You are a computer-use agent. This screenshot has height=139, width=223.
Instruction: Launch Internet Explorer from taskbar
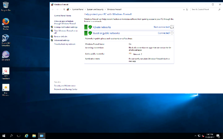[x=26, y=136]
